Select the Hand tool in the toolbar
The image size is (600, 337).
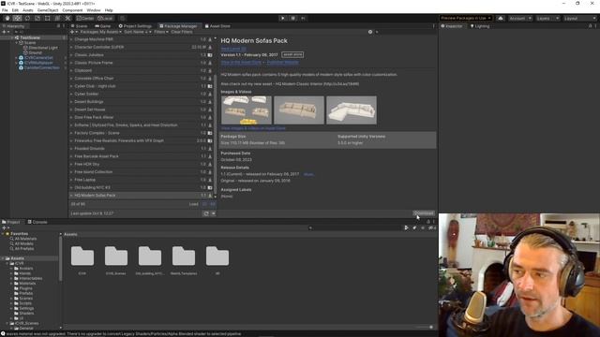pos(7,18)
